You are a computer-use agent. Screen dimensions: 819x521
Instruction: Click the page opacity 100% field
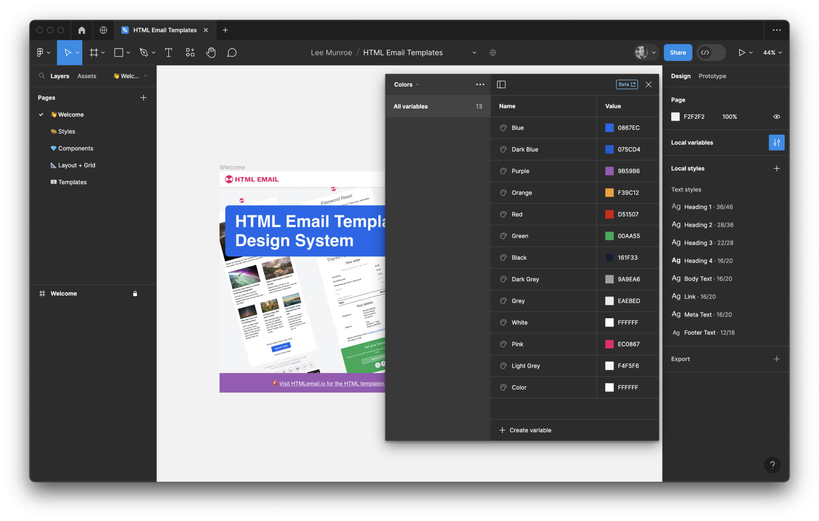click(729, 117)
